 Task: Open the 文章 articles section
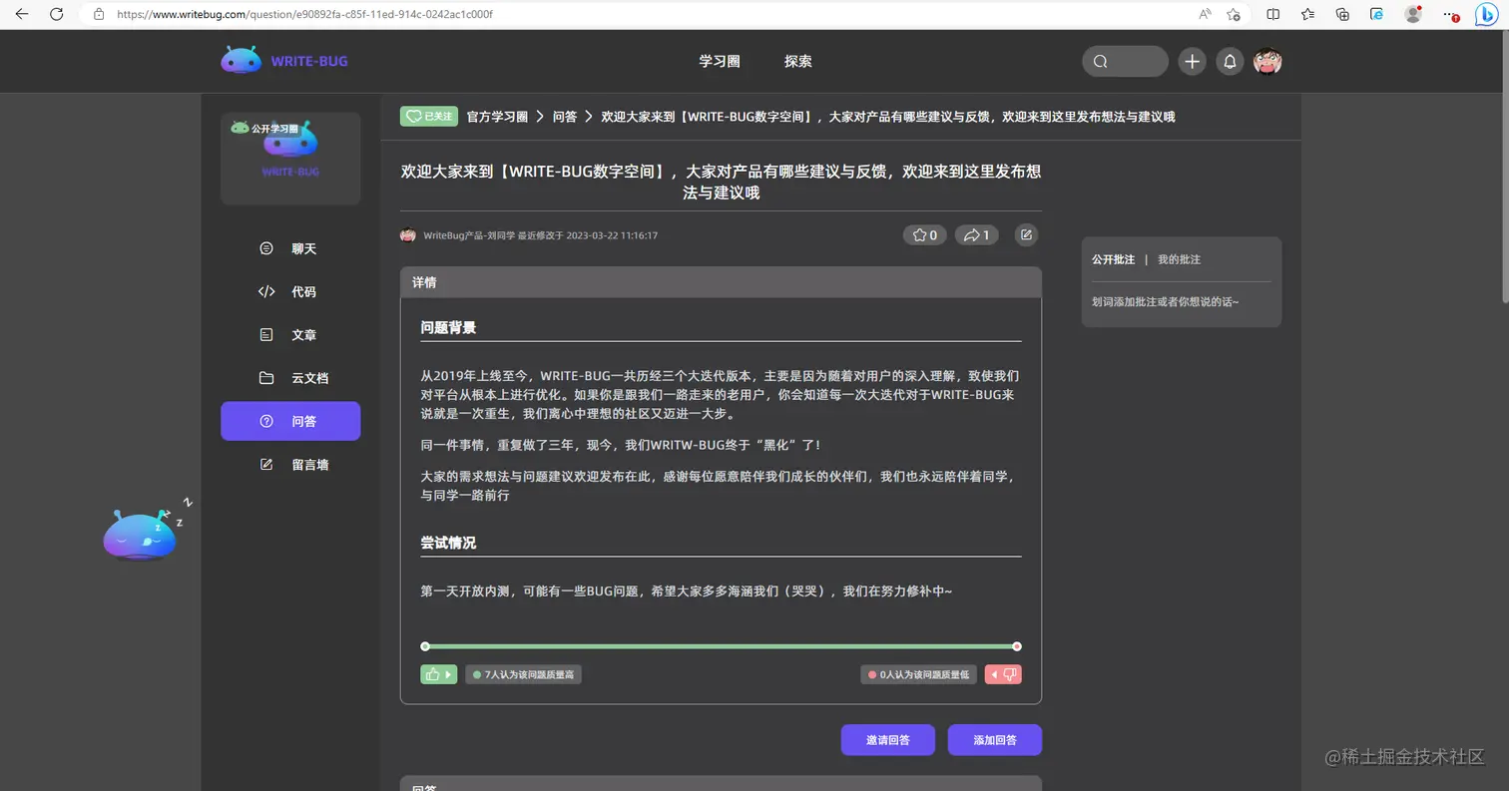tap(289, 334)
